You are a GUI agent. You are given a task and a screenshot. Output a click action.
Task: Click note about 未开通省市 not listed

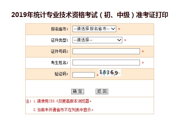pos(63,110)
